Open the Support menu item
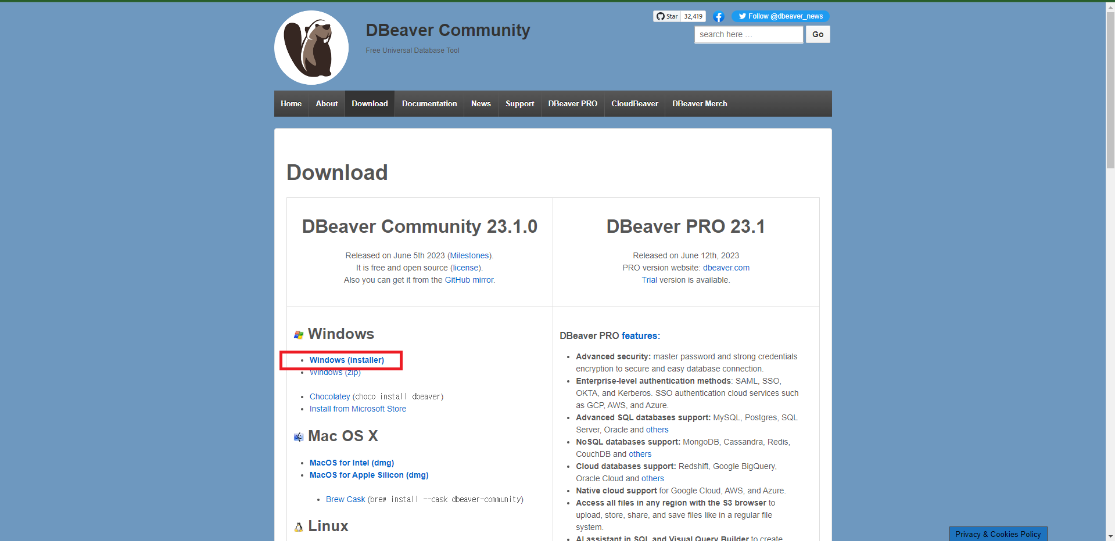 coord(519,103)
